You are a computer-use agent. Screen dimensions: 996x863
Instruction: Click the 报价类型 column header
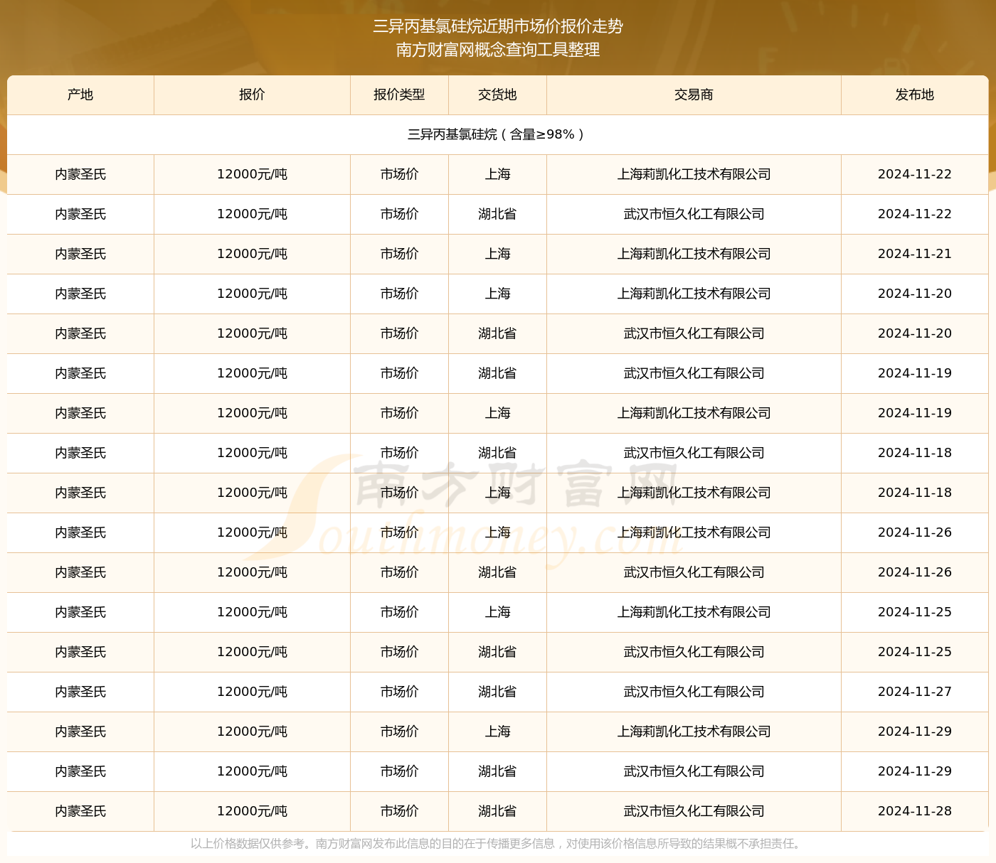[x=399, y=95]
